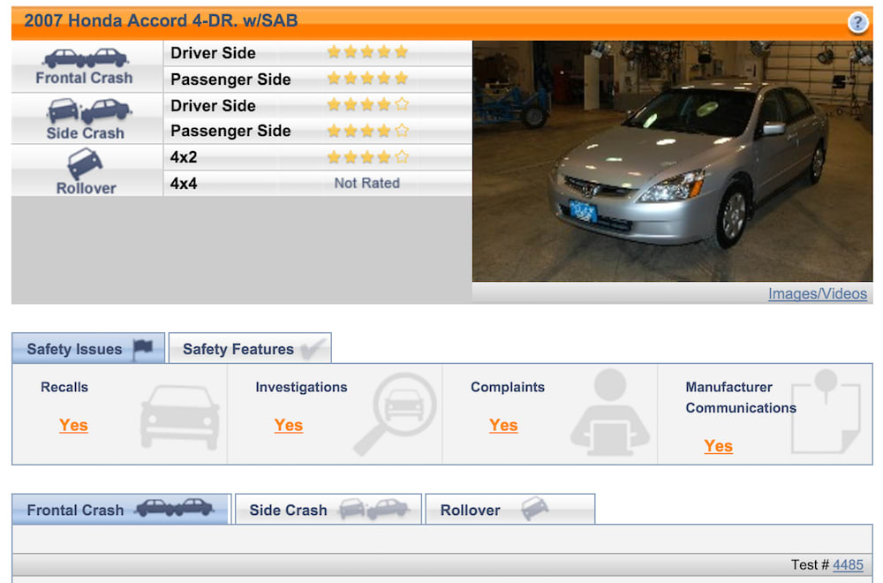Image resolution: width=883 pixels, height=583 pixels.
Task: Open the Complaints Yes link
Action: tap(503, 425)
